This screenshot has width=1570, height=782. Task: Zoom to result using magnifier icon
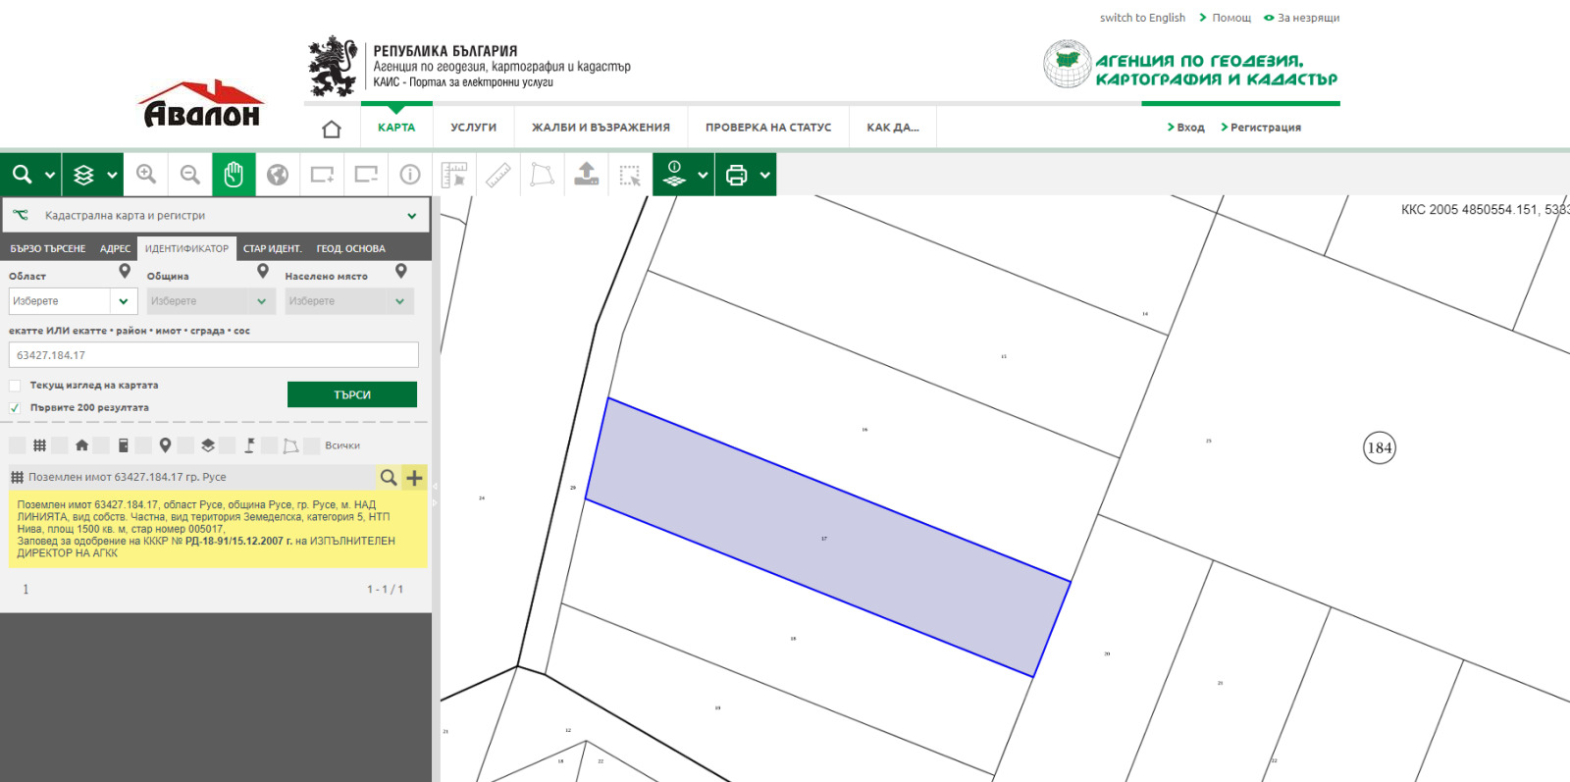pyautogui.click(x=389, y=478)
